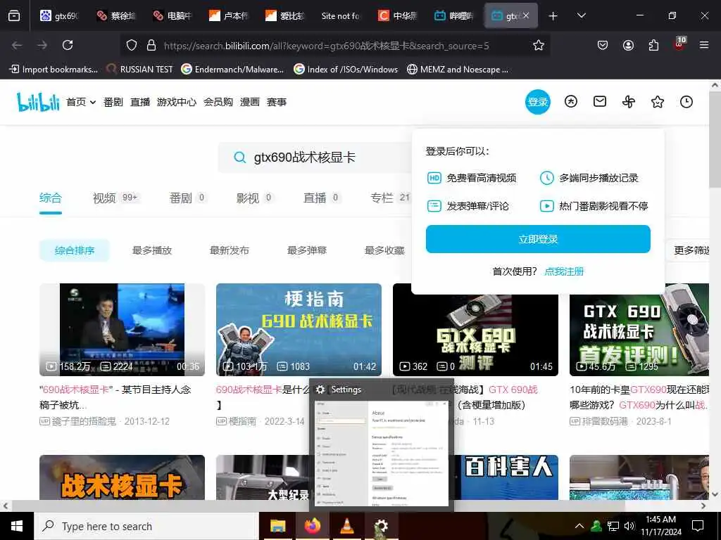Viewport: 721px width, 540px height.
Task: Open the 动态 pinwheel icon
Action: [x=629, y=101]
